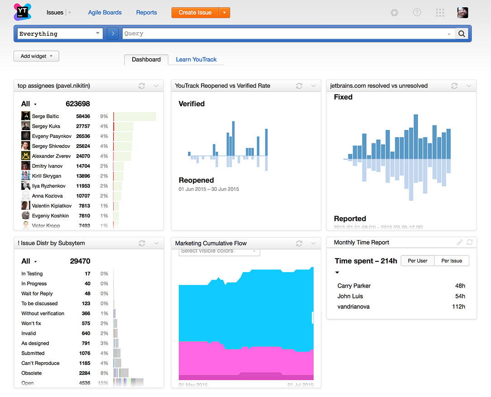Open the Issues menu

click(x=55, y=13)
